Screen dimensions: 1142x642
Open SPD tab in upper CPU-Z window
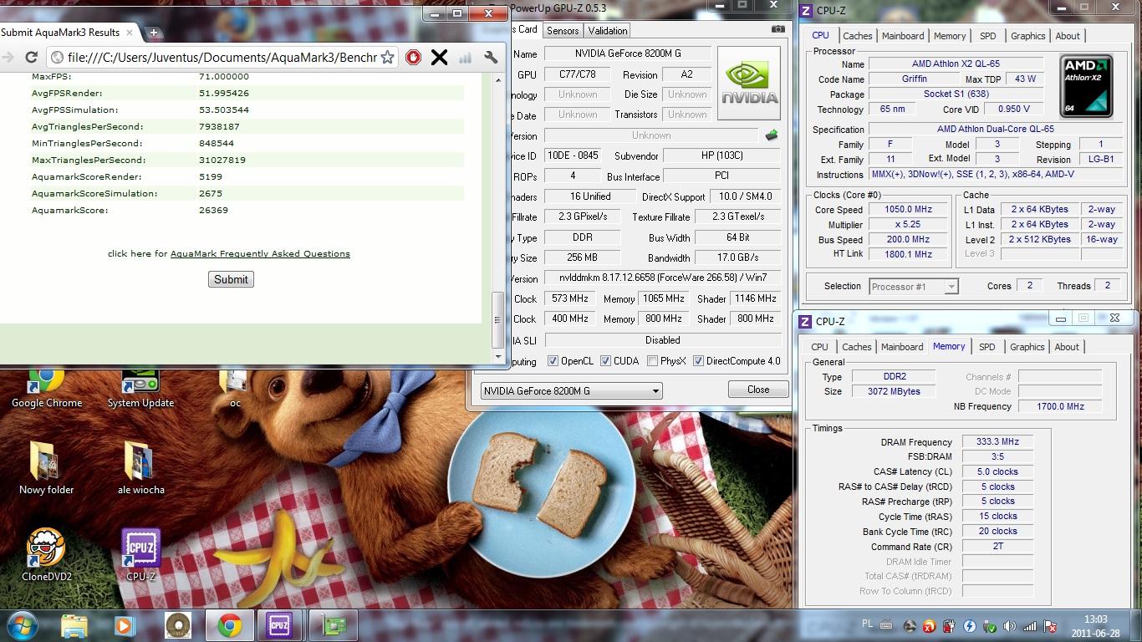point(987,36)
